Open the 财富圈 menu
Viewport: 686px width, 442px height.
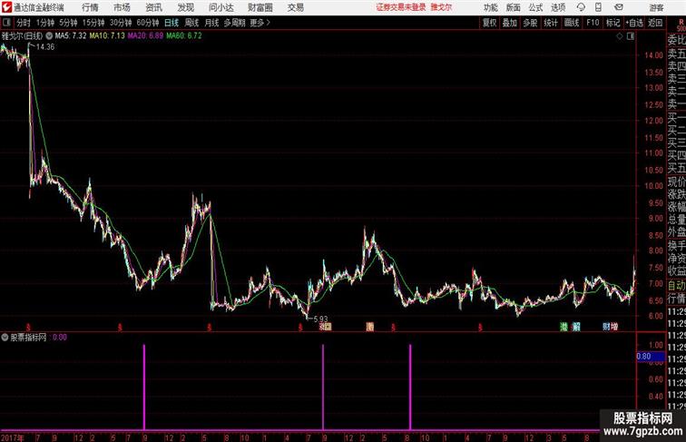coord(260,7)
